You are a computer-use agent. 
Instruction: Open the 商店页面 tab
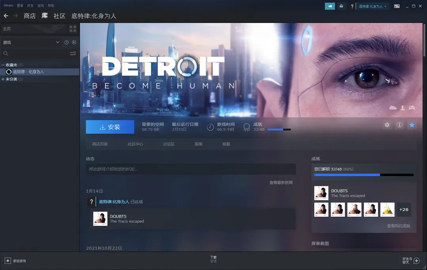pyautogui.click(x=100, y=144)
